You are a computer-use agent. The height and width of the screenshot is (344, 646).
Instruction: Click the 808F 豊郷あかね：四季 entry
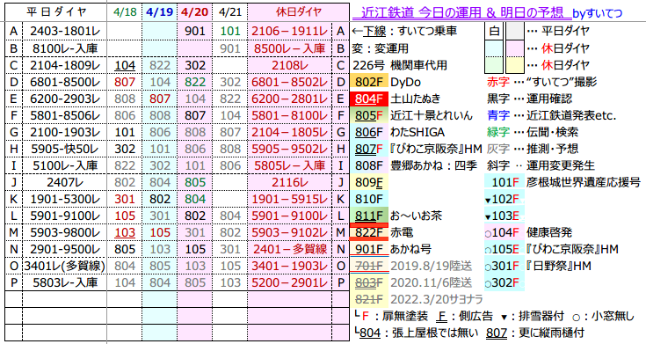[415, 165]
